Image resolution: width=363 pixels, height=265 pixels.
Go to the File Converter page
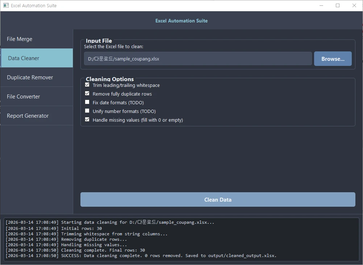click(x=36, y=97)
